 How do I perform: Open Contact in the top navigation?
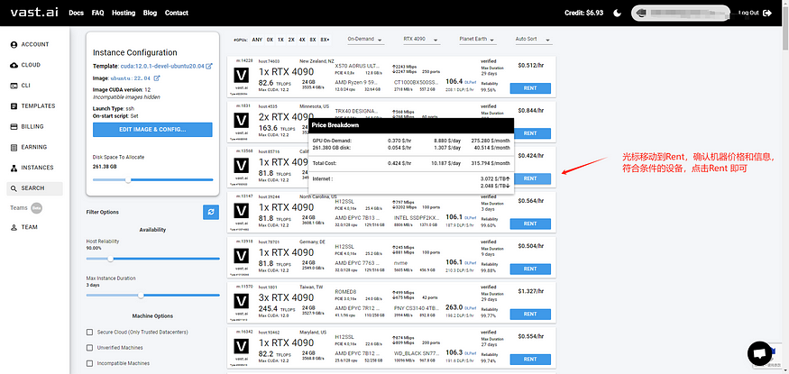point(177,14)
